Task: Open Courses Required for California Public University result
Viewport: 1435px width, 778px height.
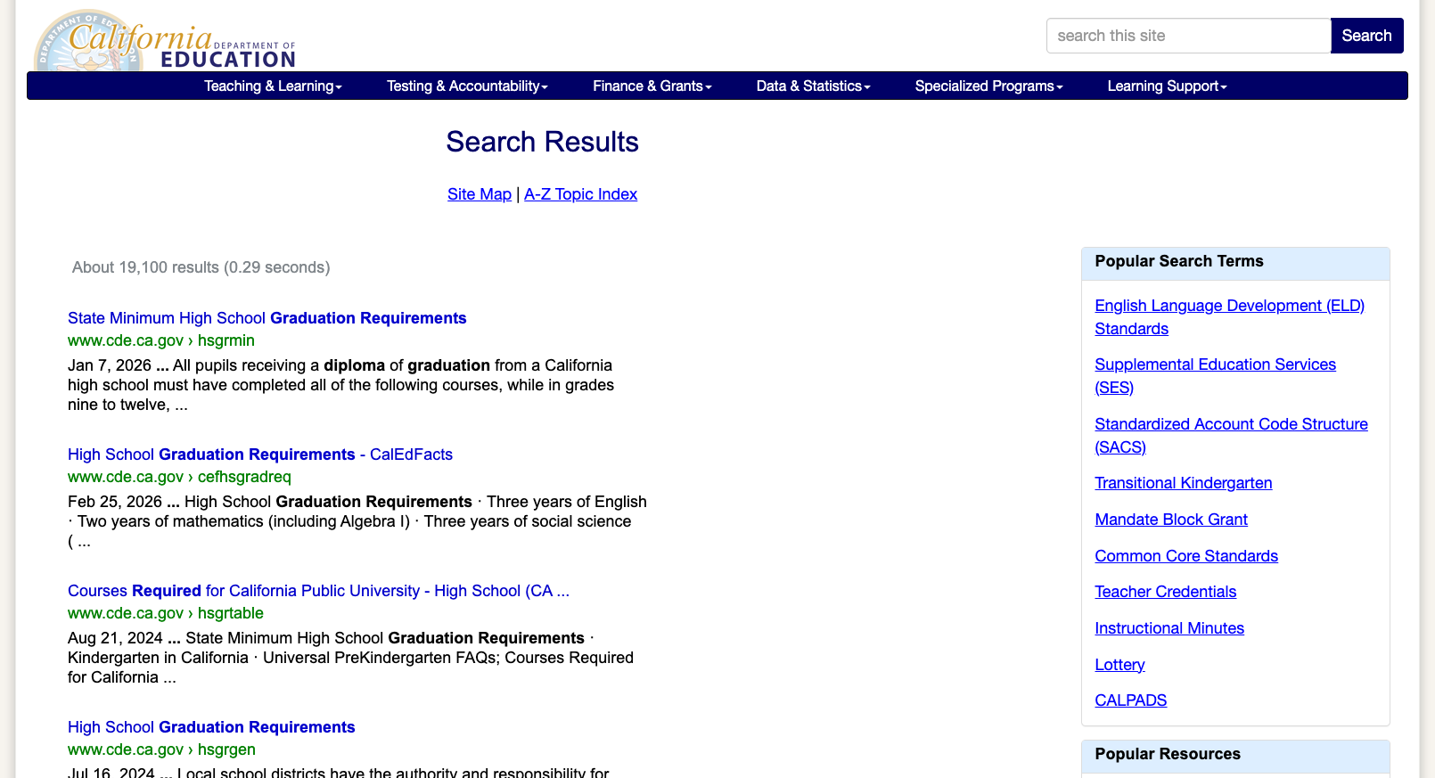Action: tap(318, 591)
